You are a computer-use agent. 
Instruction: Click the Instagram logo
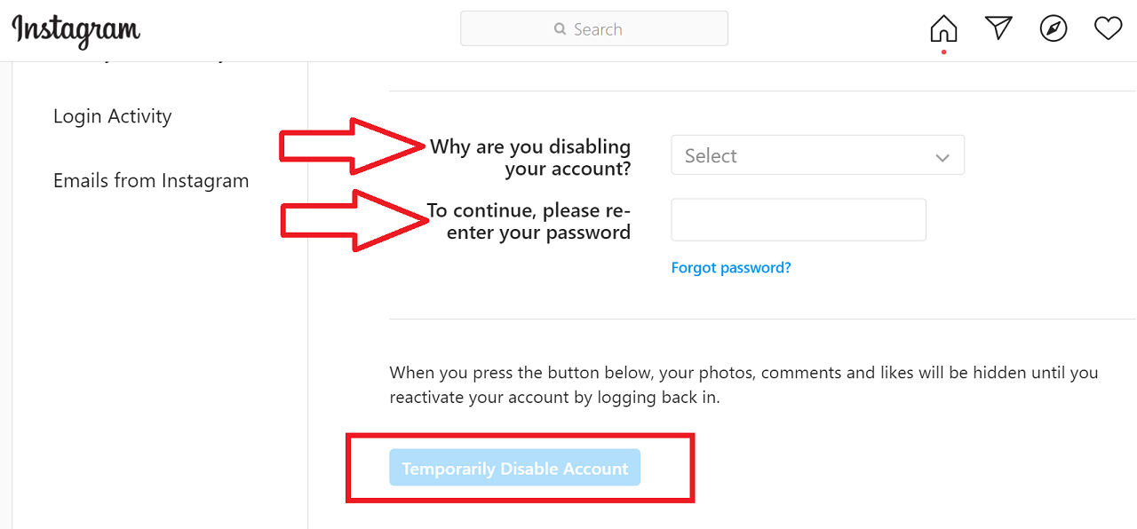[x=76, y=30]
